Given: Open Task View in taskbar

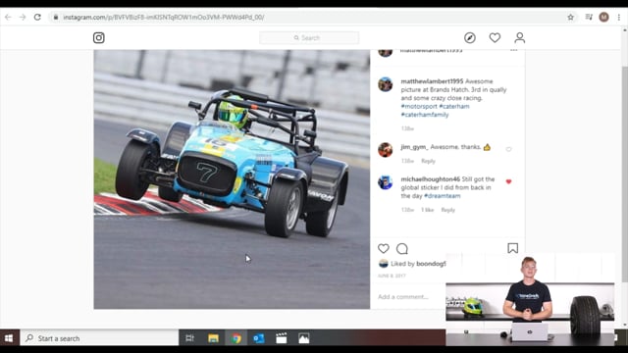Looking at the screenshot, I should (x=189, y=338).
